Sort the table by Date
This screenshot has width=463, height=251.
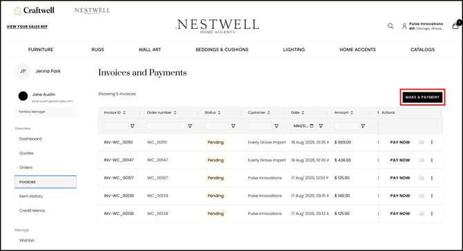303,112
